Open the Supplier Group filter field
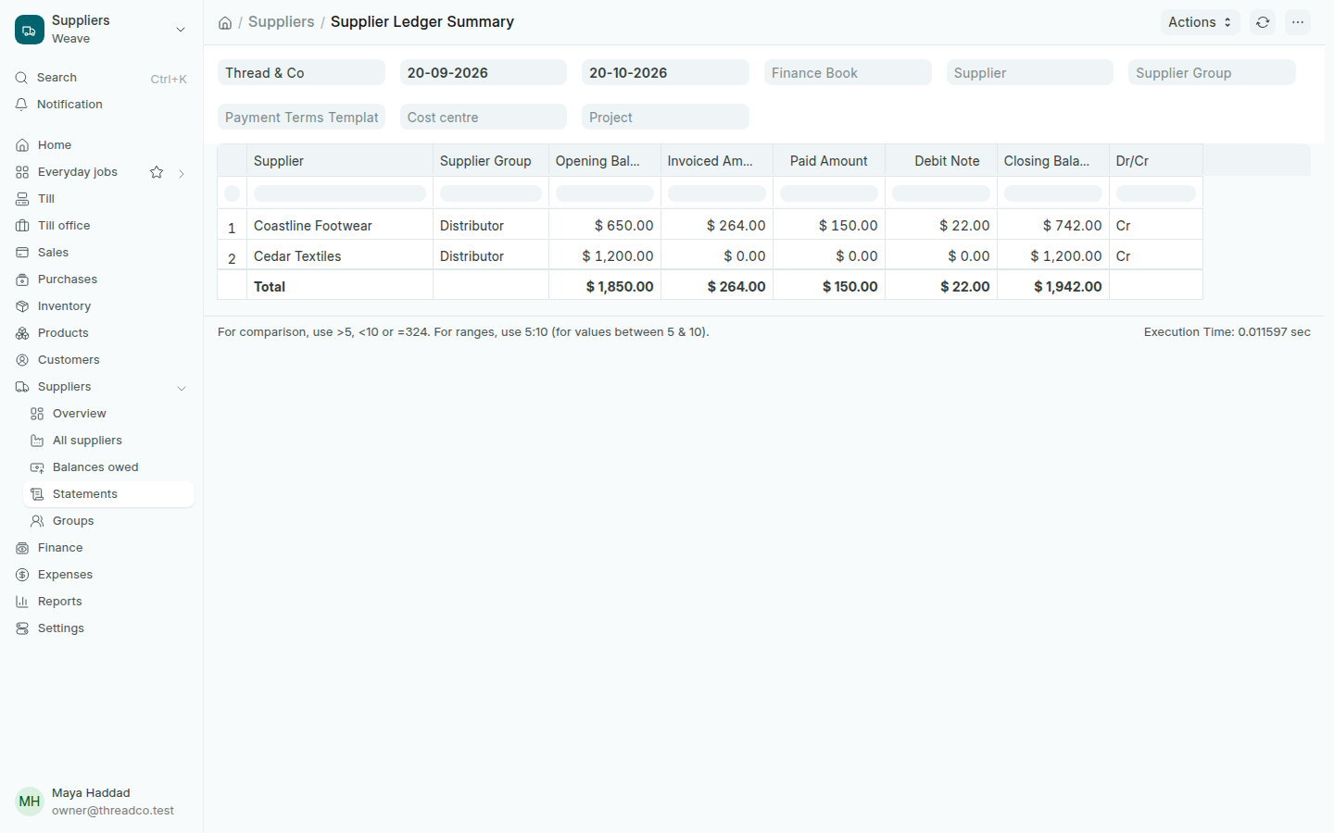The width and height of the screenshot is (1334, 833). [1212, 73]
